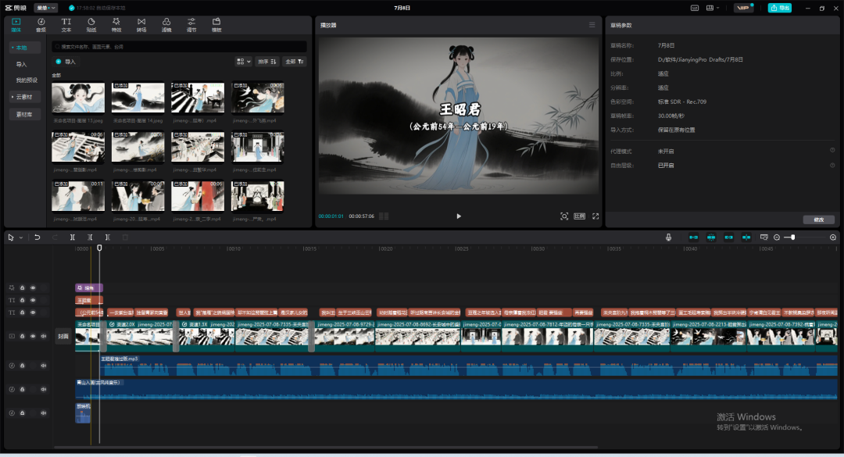This screenshot has width=844, height=457.
Task: Click the timeline zoom slider handle
Action: 792,237
